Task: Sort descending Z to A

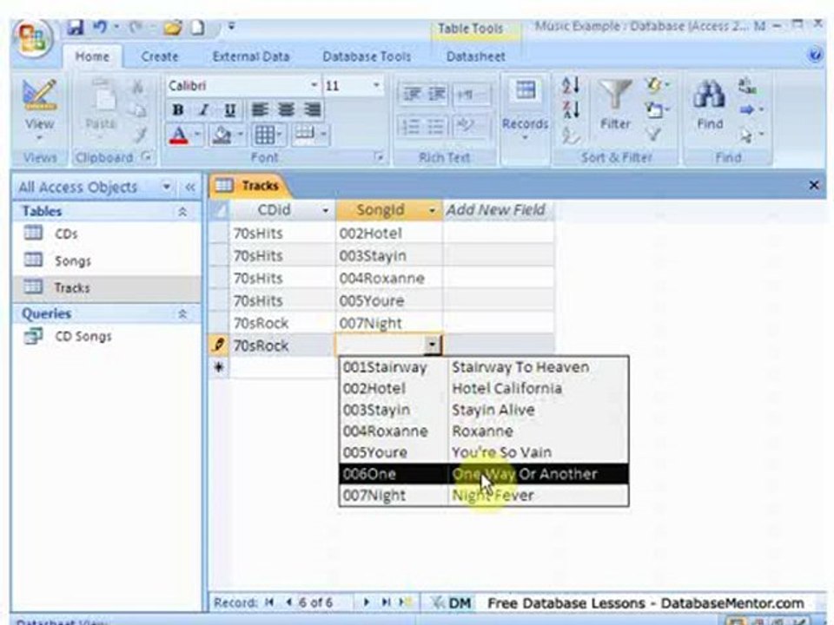Action: point(571,110)
